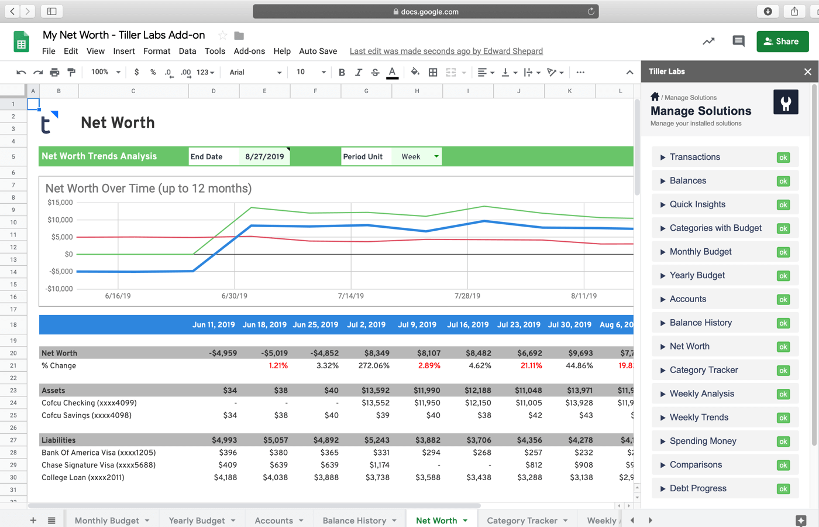Click the ok badge next to Net Worth

(x=783, y=347)
